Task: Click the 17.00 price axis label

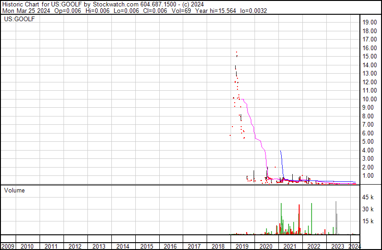Action: (x=370, y=39)
